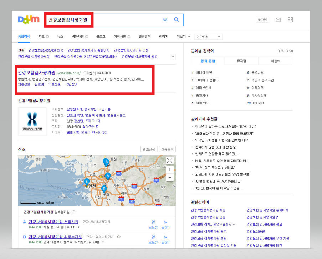Zoom out the map with minus button

tap(170, 177)
